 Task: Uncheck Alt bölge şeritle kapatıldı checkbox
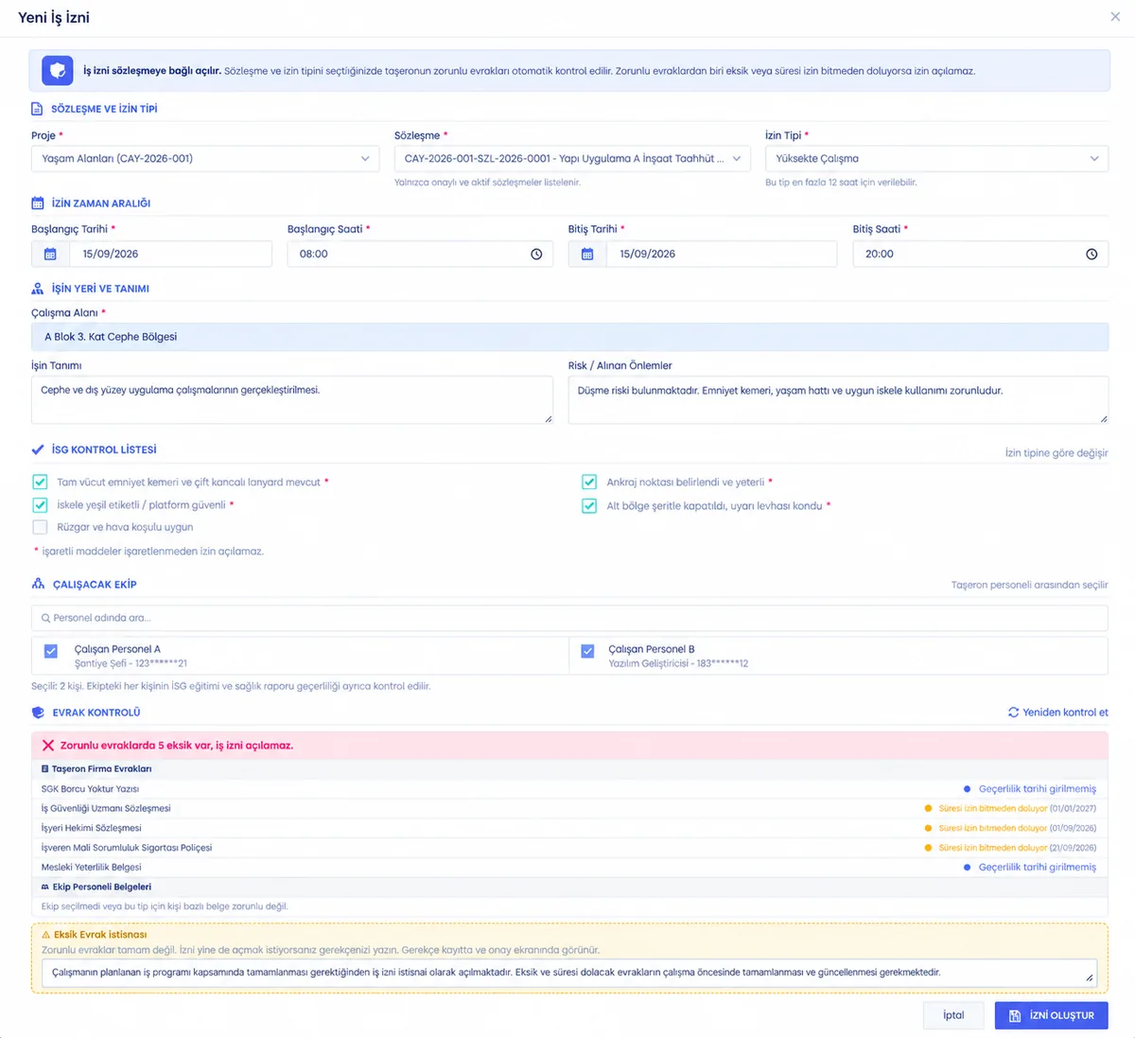pyautogui.click(x=589, y=506)
